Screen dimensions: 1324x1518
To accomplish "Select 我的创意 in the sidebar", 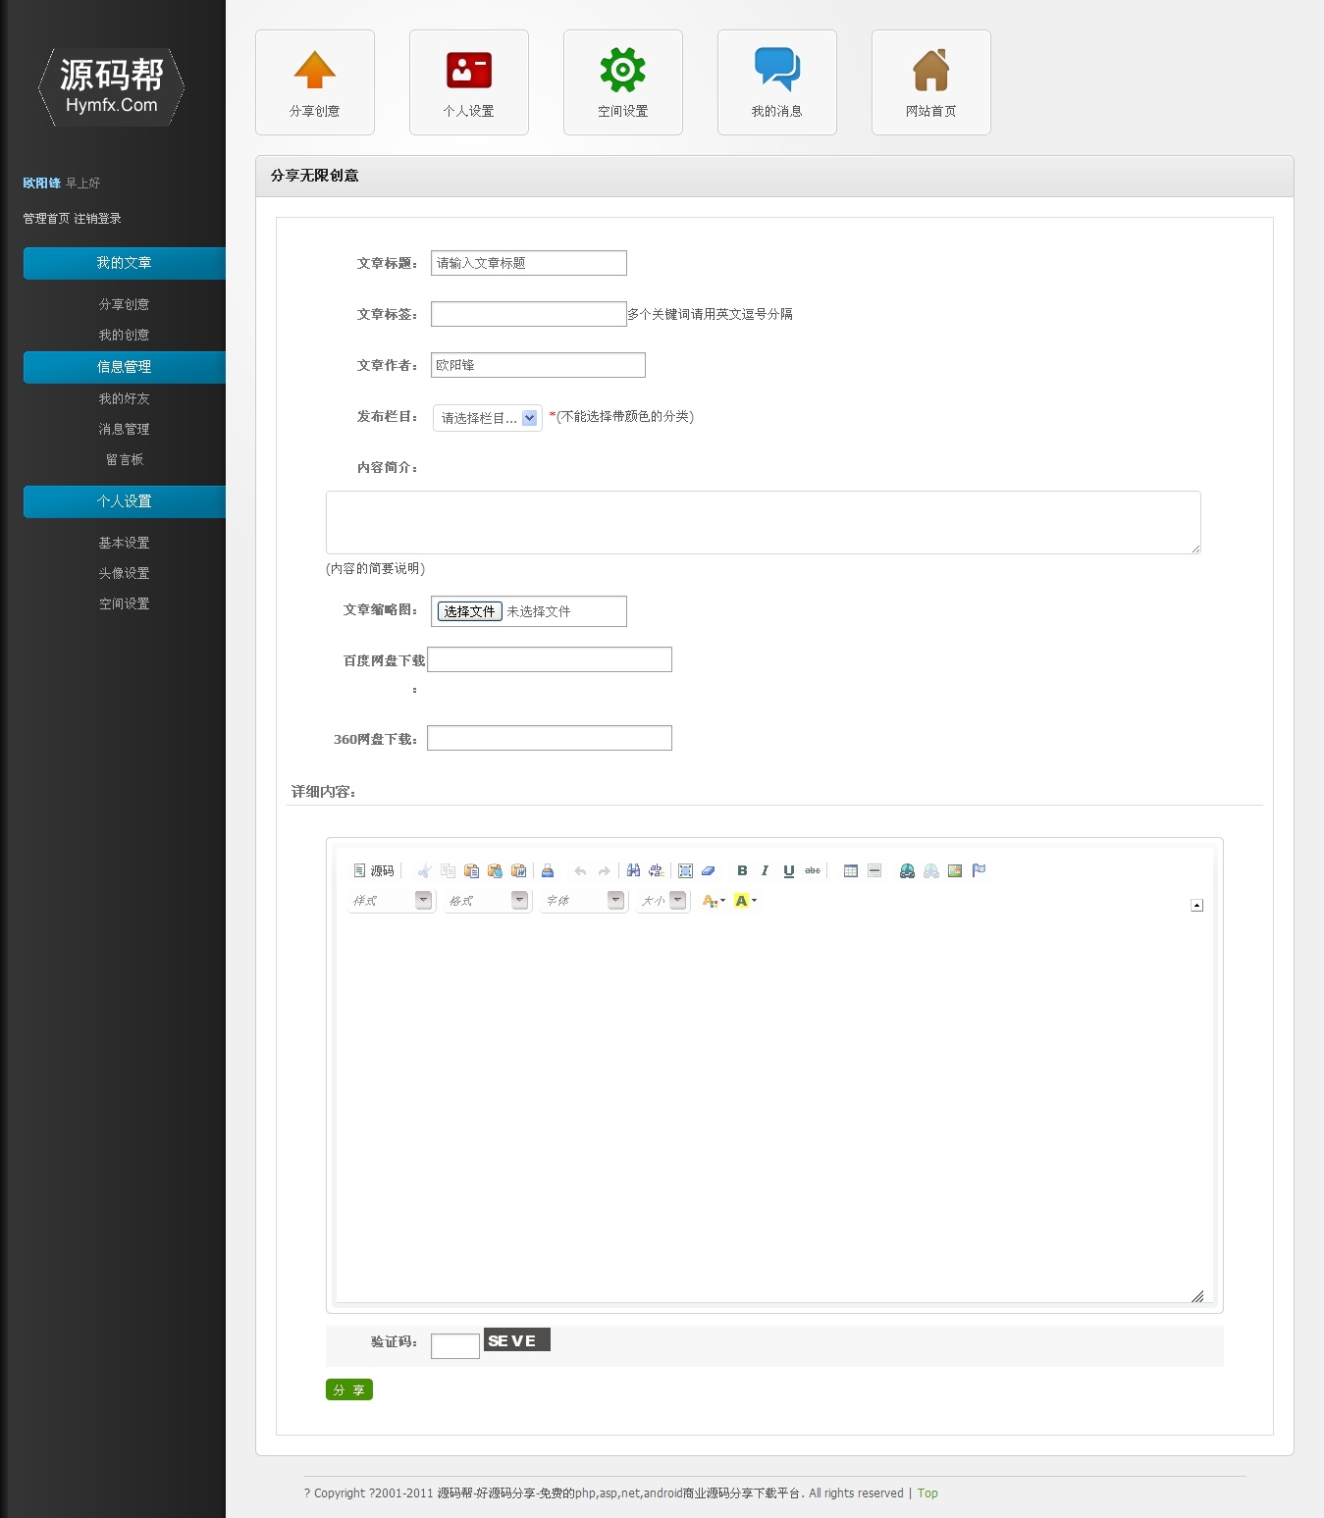I will pyautogui.click(x=124, y=335).
